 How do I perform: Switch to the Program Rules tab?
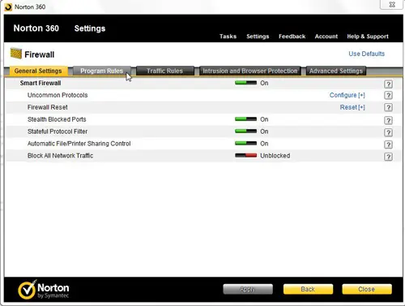coord(102,71)
